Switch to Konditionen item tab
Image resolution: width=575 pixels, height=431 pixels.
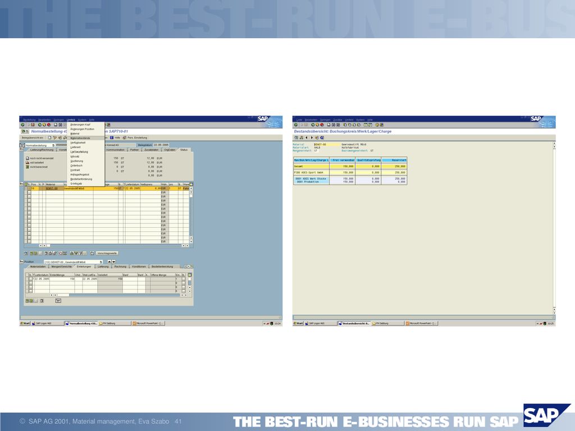[x=139, y=267]
